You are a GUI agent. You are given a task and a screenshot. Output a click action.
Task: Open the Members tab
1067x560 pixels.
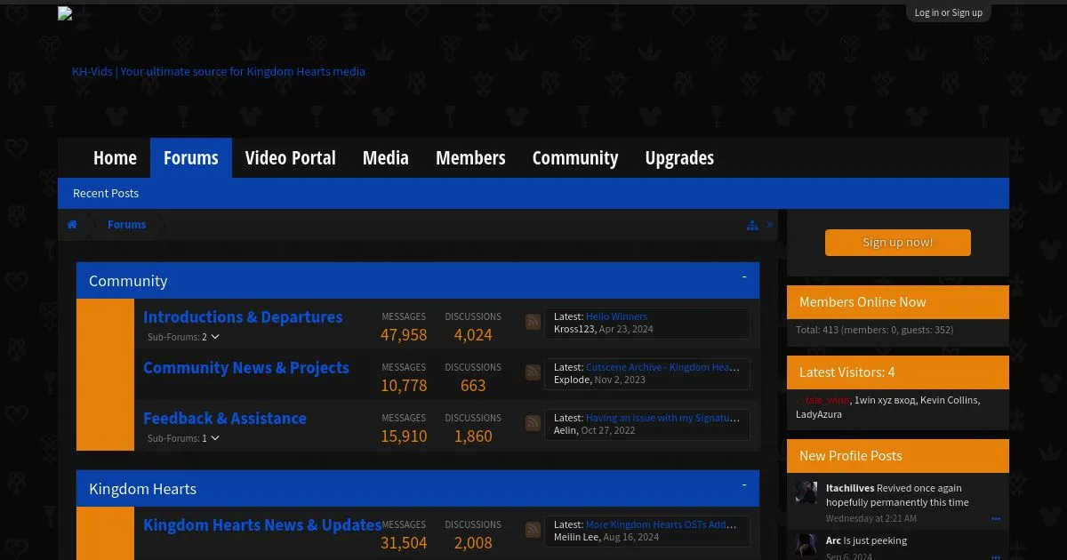[x=470, y=158]
